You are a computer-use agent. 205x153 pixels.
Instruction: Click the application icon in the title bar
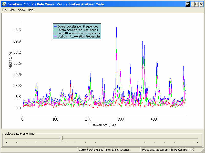point(4,4)
